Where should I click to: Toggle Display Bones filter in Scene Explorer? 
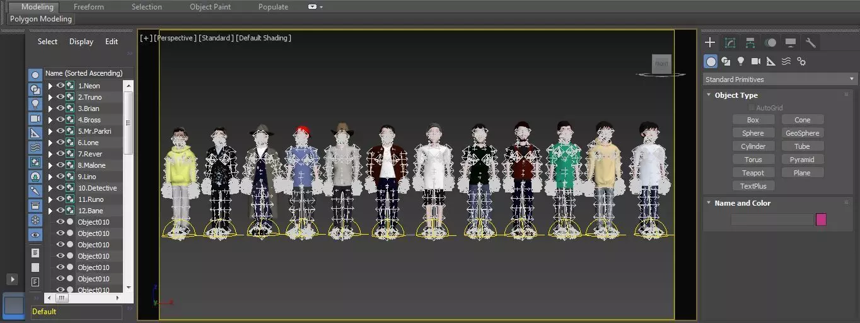[35, 191]
